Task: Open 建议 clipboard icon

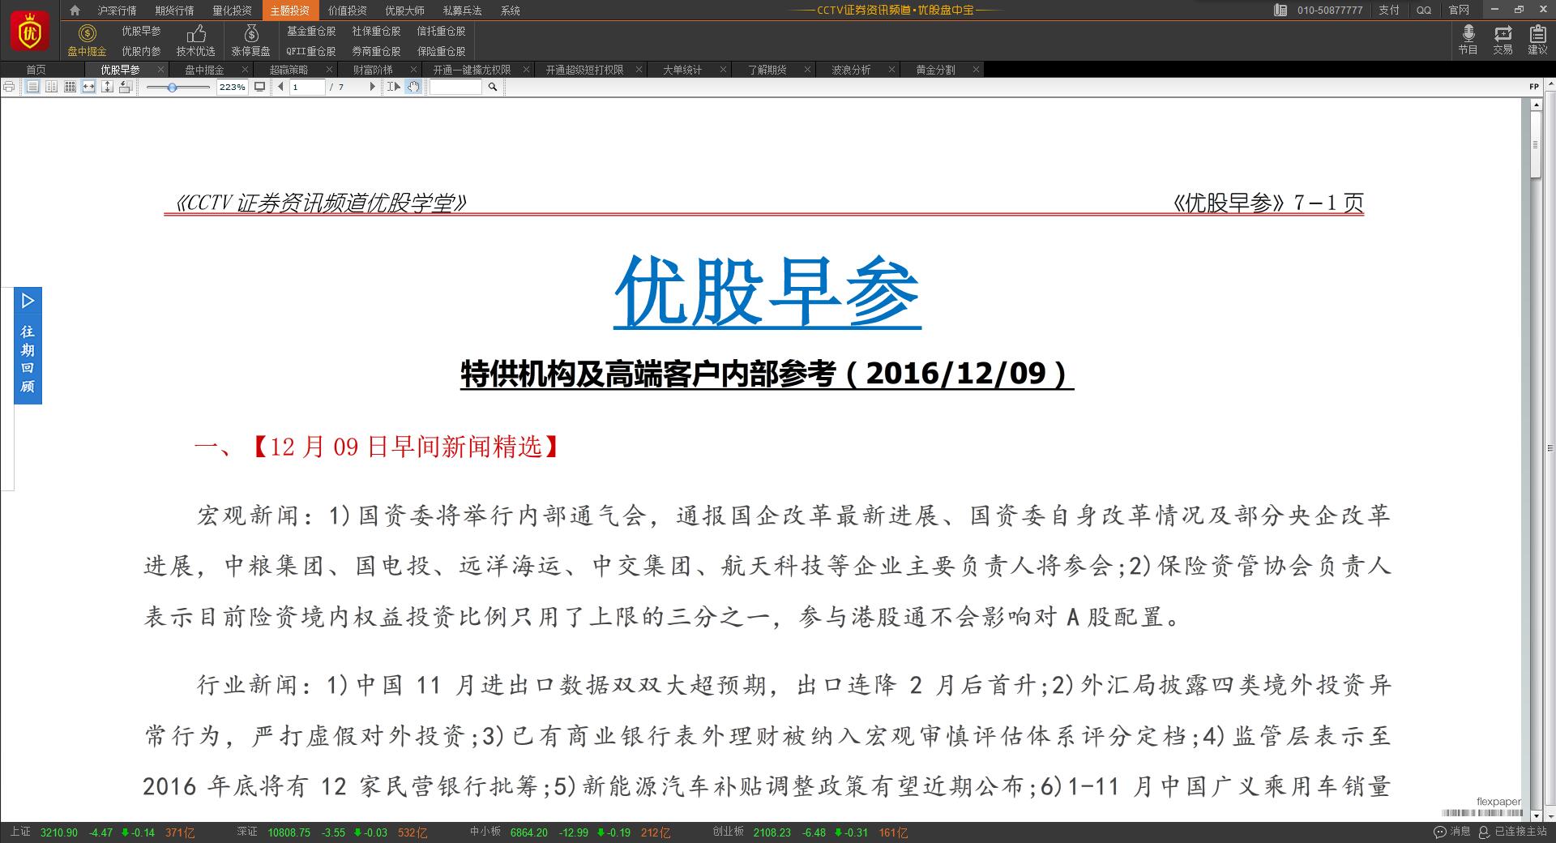Action: 1537,33
